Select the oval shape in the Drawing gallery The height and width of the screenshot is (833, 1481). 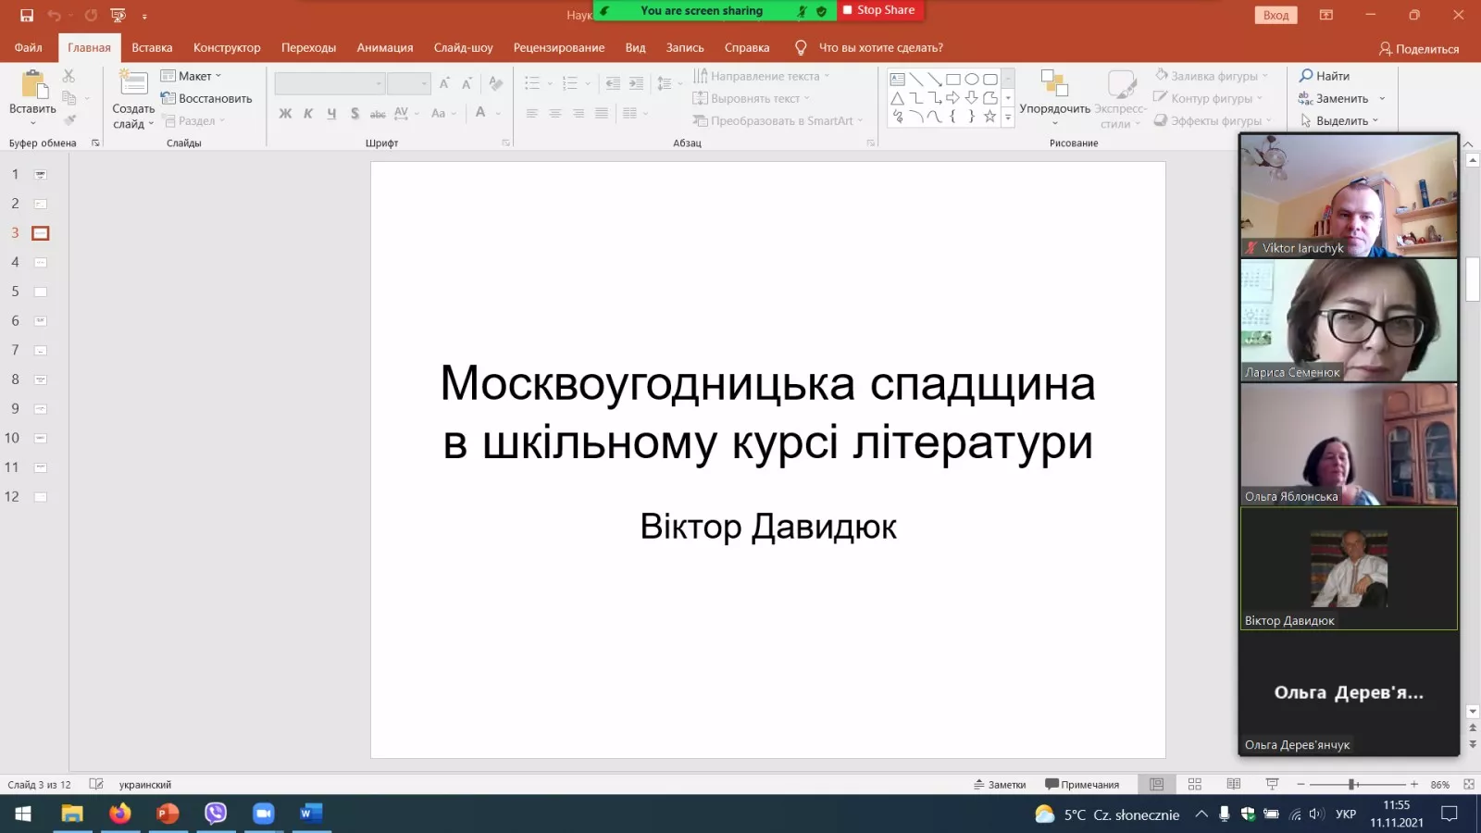point(970,78)
